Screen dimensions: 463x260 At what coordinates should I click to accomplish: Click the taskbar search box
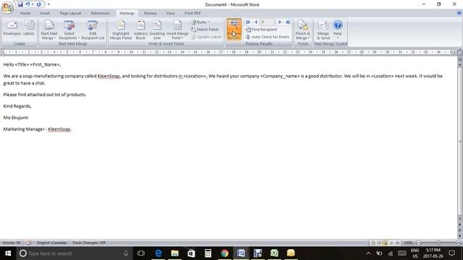click(x=74, y=253)
